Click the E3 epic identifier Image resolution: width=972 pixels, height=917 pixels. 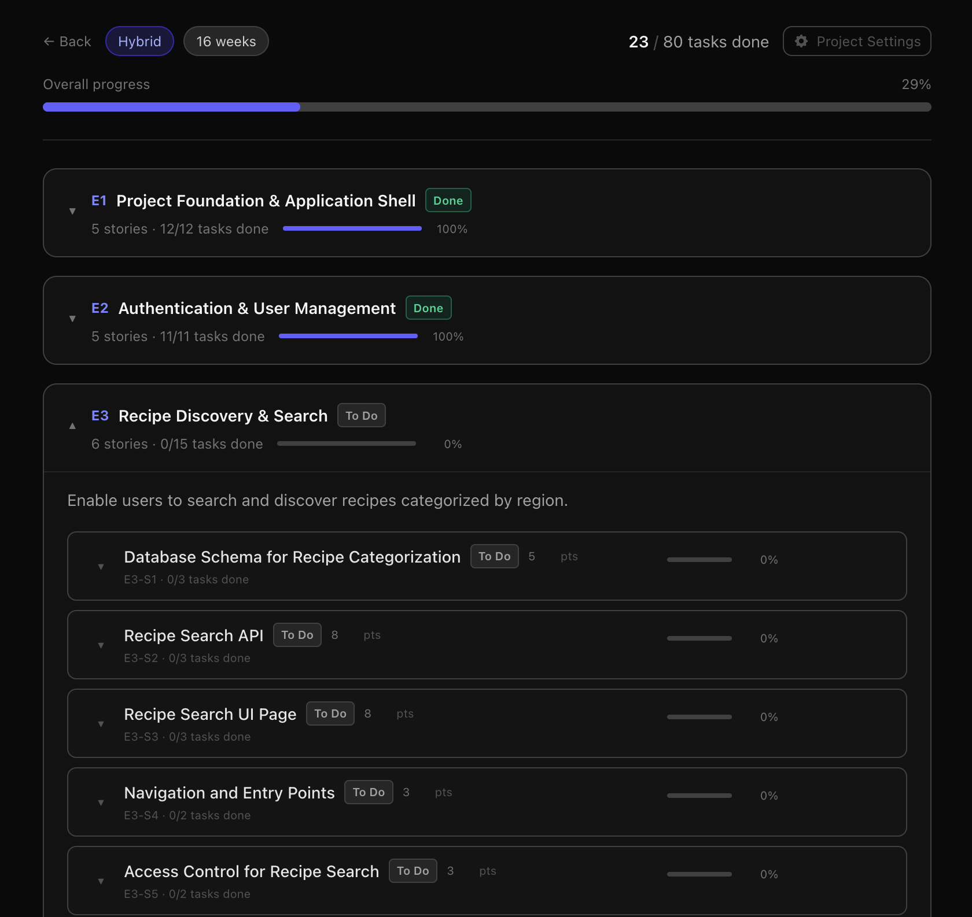coord(100,416)
